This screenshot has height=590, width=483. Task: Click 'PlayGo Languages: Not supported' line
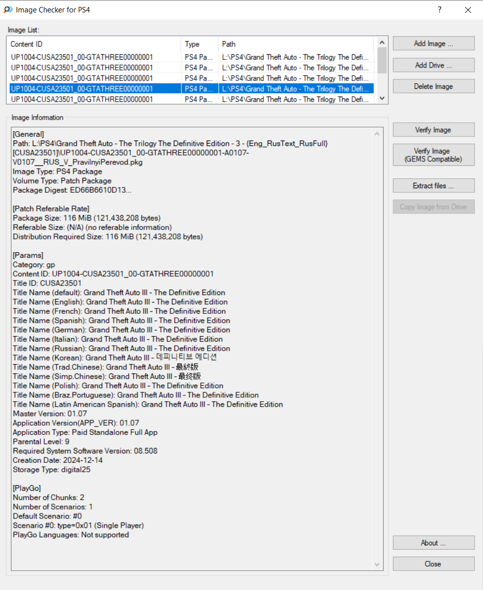[71, 535]
